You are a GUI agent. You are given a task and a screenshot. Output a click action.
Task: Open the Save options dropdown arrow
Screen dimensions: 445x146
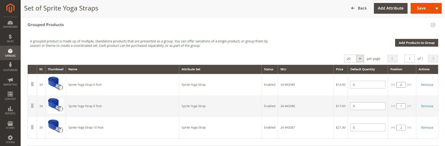pos(437,8)
